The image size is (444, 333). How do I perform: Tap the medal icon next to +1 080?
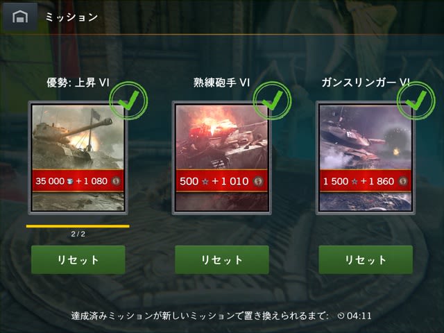click(116, 181)
